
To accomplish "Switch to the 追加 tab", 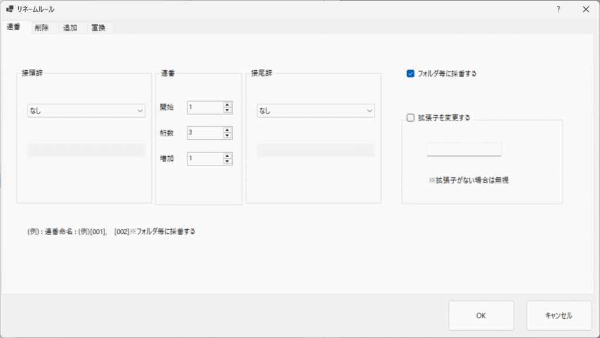I will pyautogui.click(x=70, y=27).
